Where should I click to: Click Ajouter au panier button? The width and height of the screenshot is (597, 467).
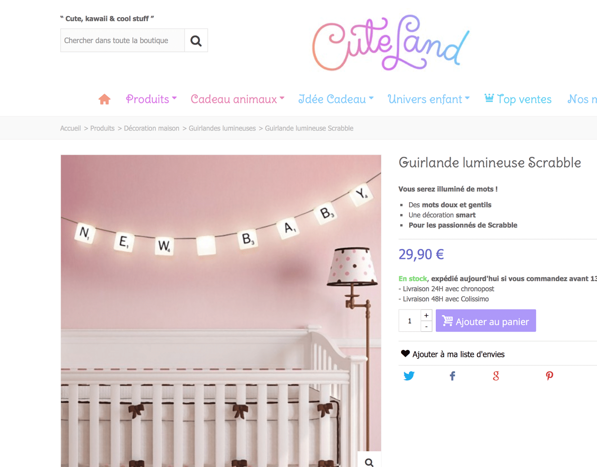[486, 320]
